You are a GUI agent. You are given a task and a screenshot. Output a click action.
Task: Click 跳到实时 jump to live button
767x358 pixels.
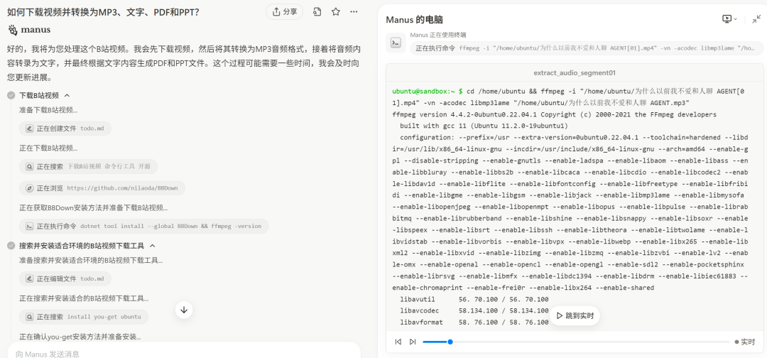[x=575, y=316]
